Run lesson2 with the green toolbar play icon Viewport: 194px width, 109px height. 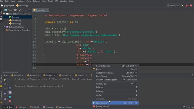(x=182, y=5)
